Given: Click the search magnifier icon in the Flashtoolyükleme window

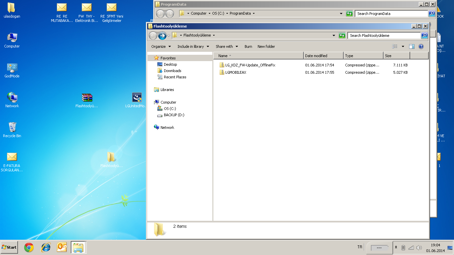Looking at the screenshot, I should pos(424,36).
